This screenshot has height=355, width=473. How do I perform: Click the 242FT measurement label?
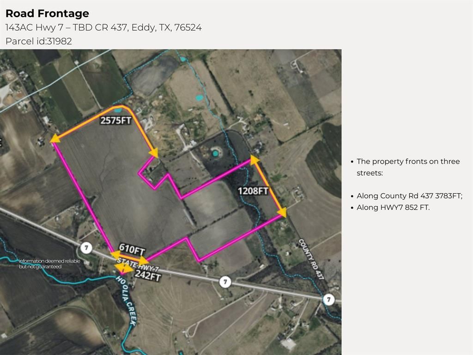pos(147,275)
